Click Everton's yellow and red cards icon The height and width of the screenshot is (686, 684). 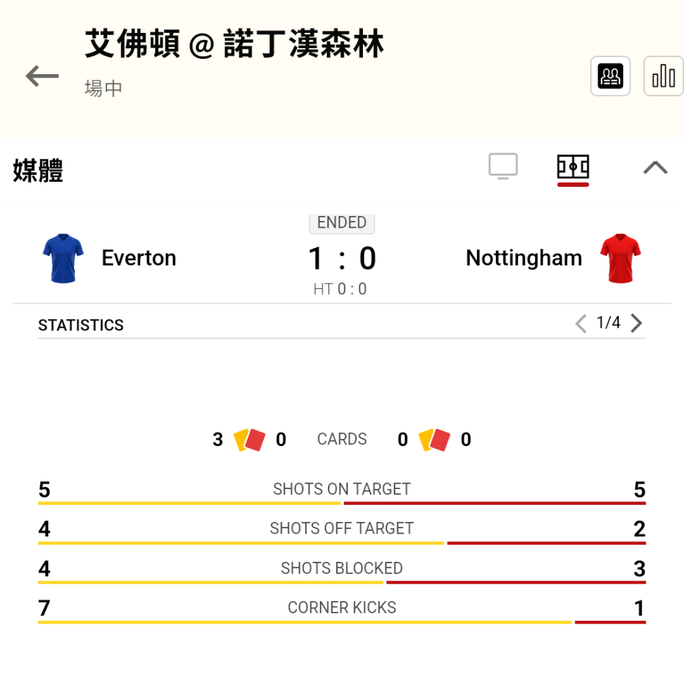click(x=249, y=440)
